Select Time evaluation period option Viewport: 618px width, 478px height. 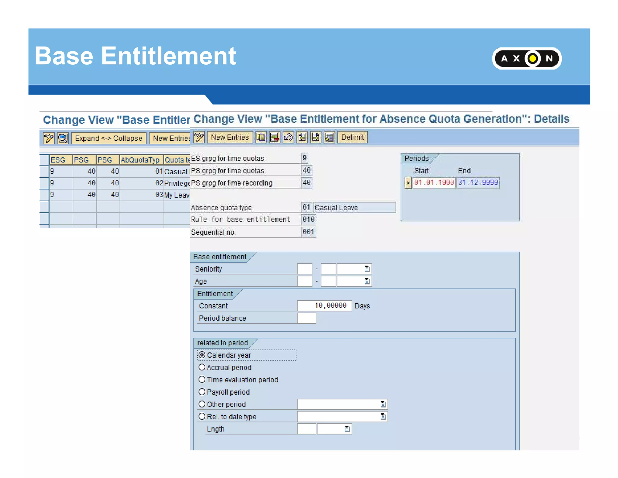[x=202, y=379]
